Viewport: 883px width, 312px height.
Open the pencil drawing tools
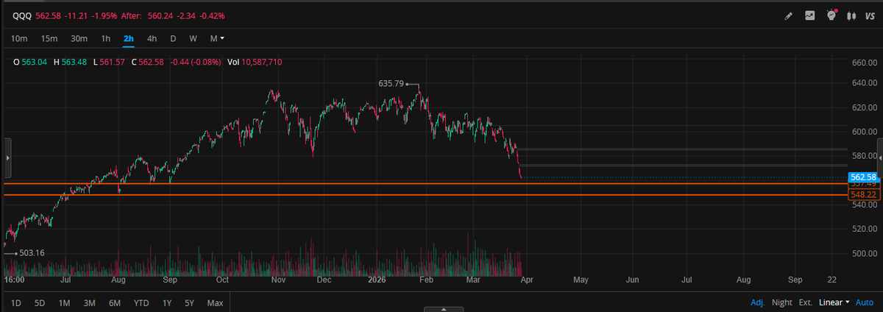[x=788, y=15]
